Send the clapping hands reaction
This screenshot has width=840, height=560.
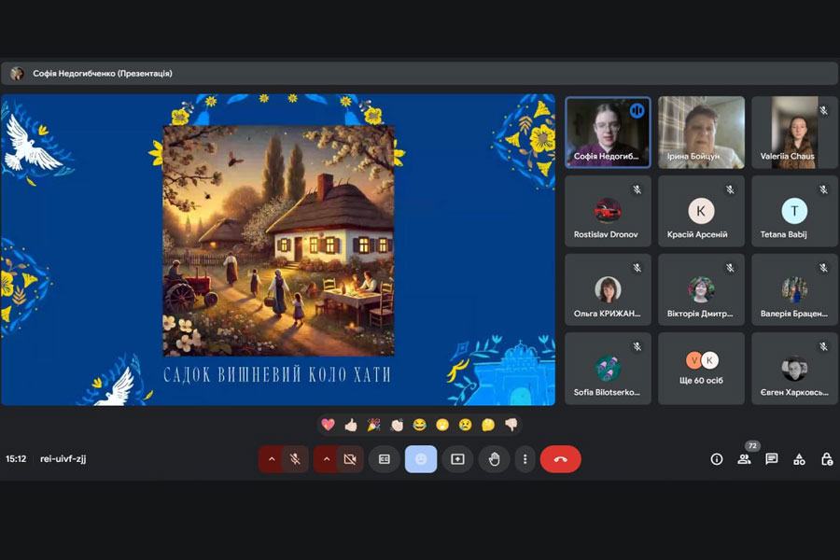coord(397,425)
